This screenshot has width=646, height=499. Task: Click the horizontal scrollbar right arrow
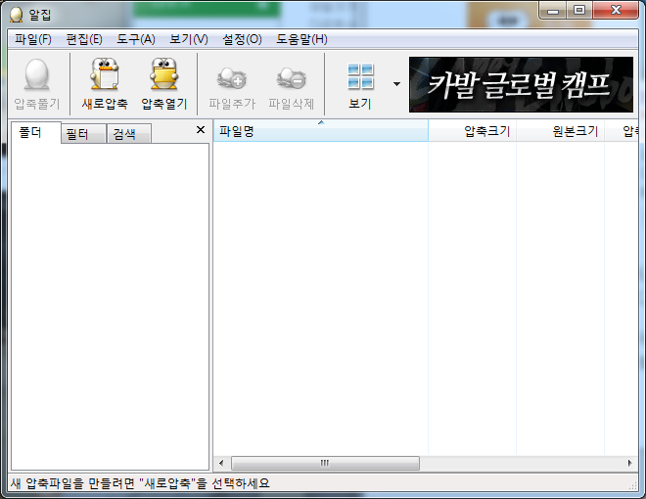coord(630,463)
